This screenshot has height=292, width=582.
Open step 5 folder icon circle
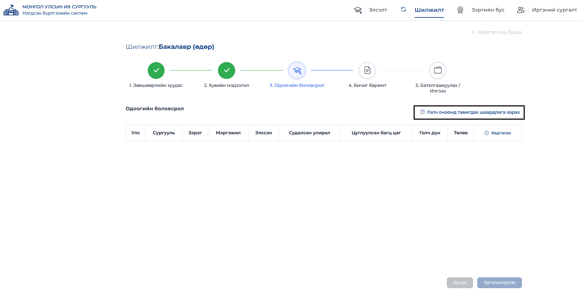tap(438, 70)
